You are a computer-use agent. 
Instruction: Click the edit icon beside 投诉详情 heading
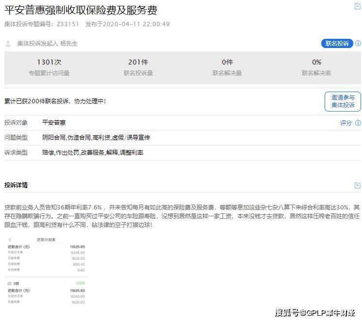357,185
